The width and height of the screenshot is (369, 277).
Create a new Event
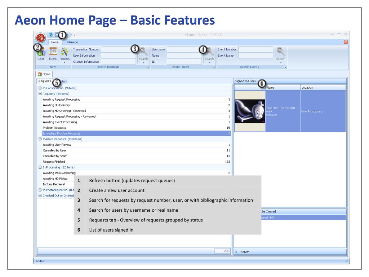[53, 54]
